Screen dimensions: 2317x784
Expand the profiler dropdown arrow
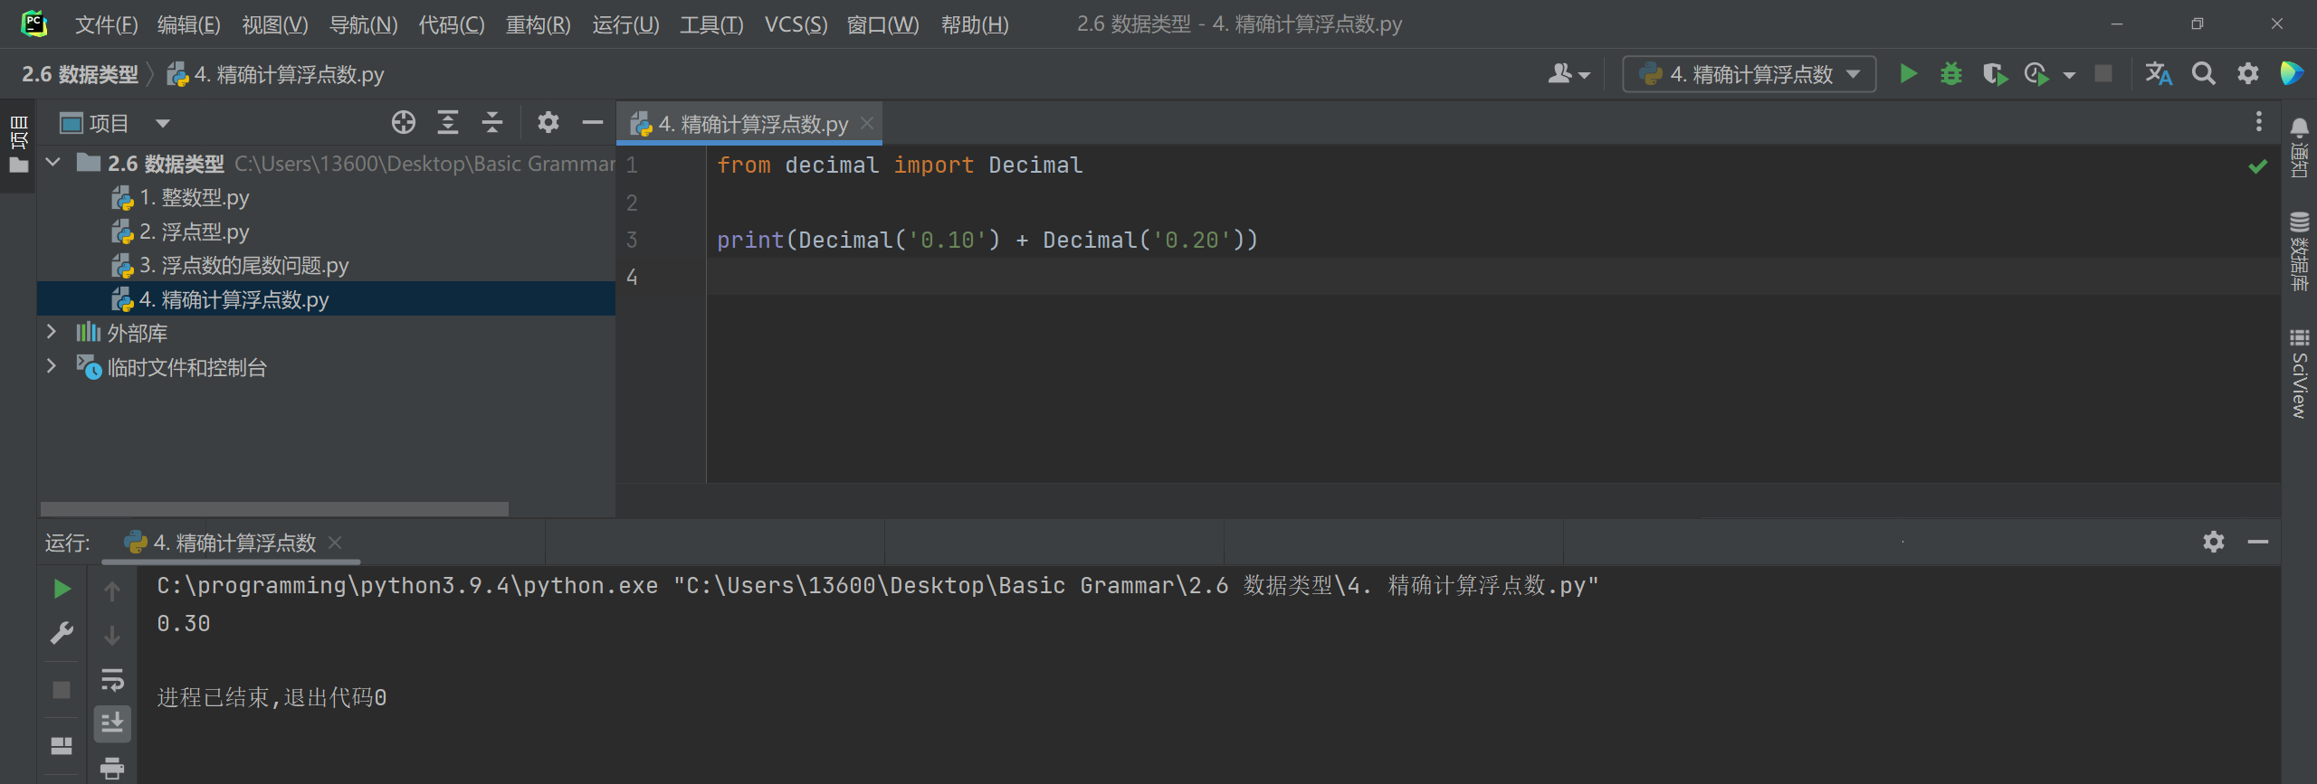(x=2069, y=74)
